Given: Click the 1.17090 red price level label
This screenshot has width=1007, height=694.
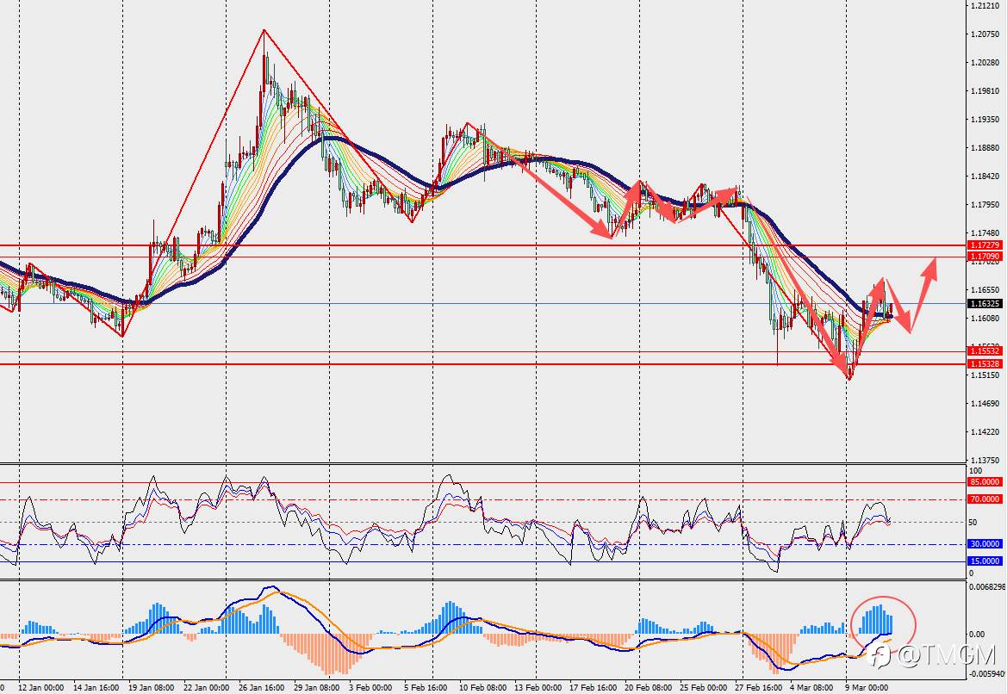Looking at the screenshot, I should point(985,256).
